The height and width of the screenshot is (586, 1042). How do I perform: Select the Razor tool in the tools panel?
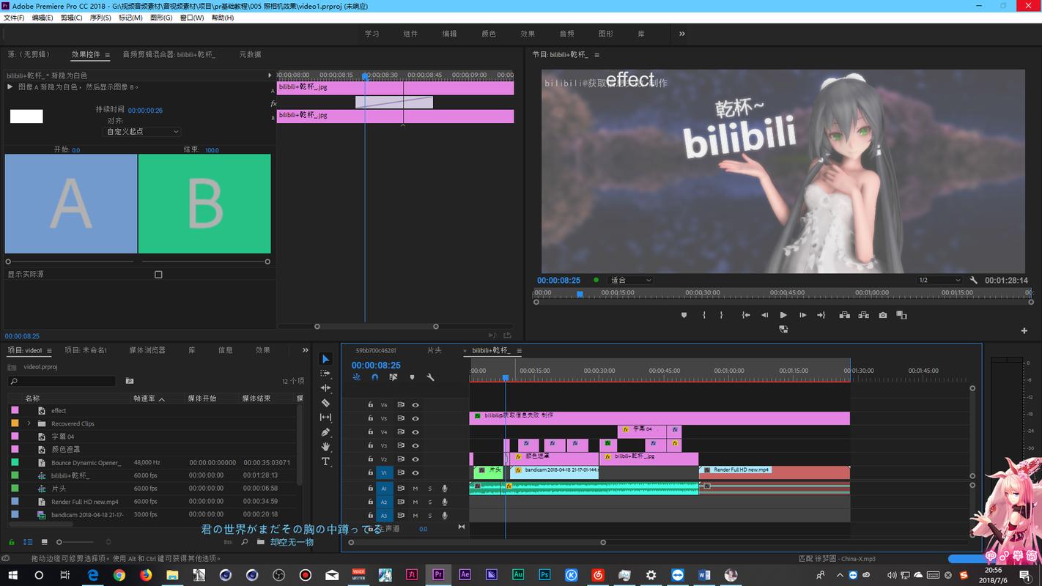[326, 403]
